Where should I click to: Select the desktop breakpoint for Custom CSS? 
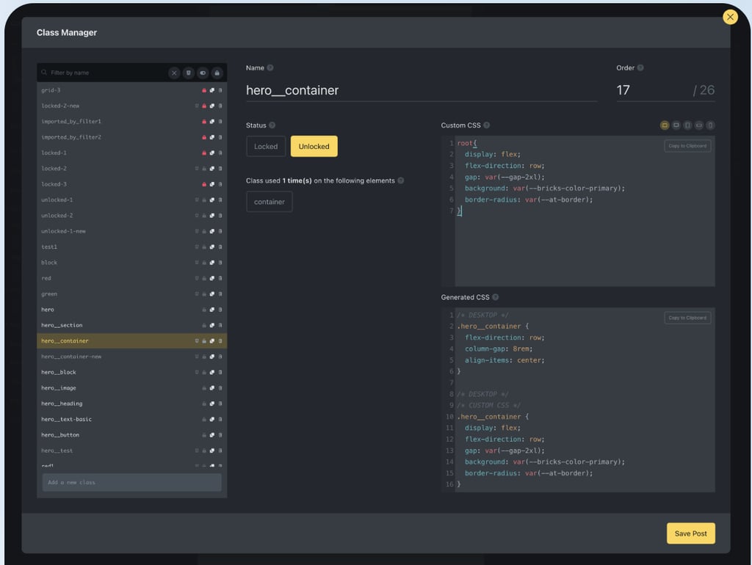pyautogui.click(x=665, y=125)
